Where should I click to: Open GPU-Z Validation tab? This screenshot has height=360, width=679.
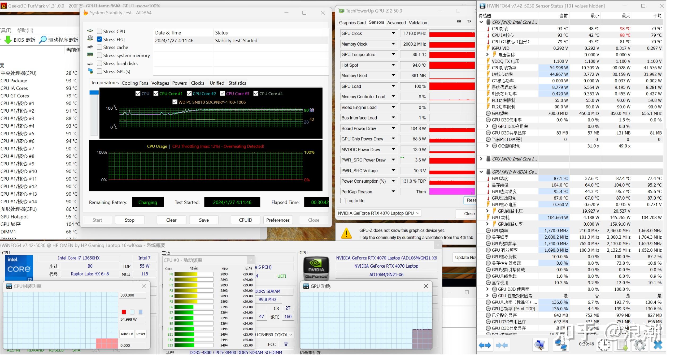(x=418, y=23)
